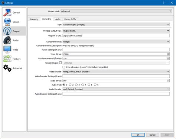Screen dimensions: 176x139
Task: Adjust the Audio Bitrate stepper arrows
Action: click(168, 81)
